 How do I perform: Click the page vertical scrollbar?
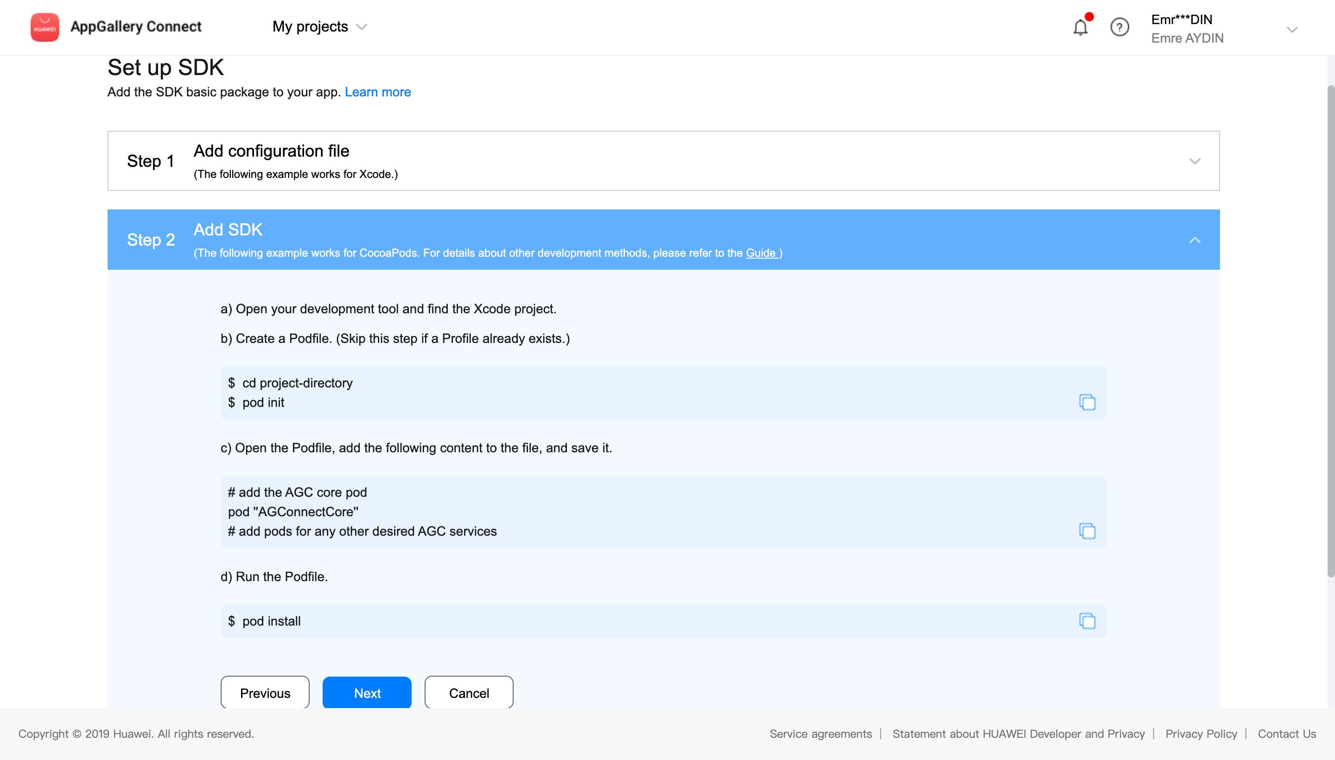coord(1330,331)
